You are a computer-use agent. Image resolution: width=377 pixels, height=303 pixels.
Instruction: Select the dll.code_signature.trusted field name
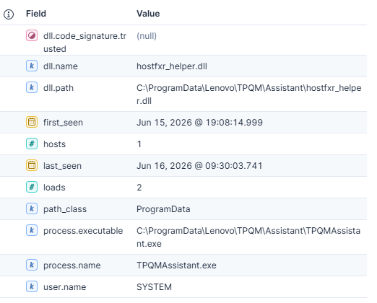coord(84,43)
